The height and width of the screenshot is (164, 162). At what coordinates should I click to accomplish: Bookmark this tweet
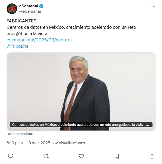(x=117, y=156)
